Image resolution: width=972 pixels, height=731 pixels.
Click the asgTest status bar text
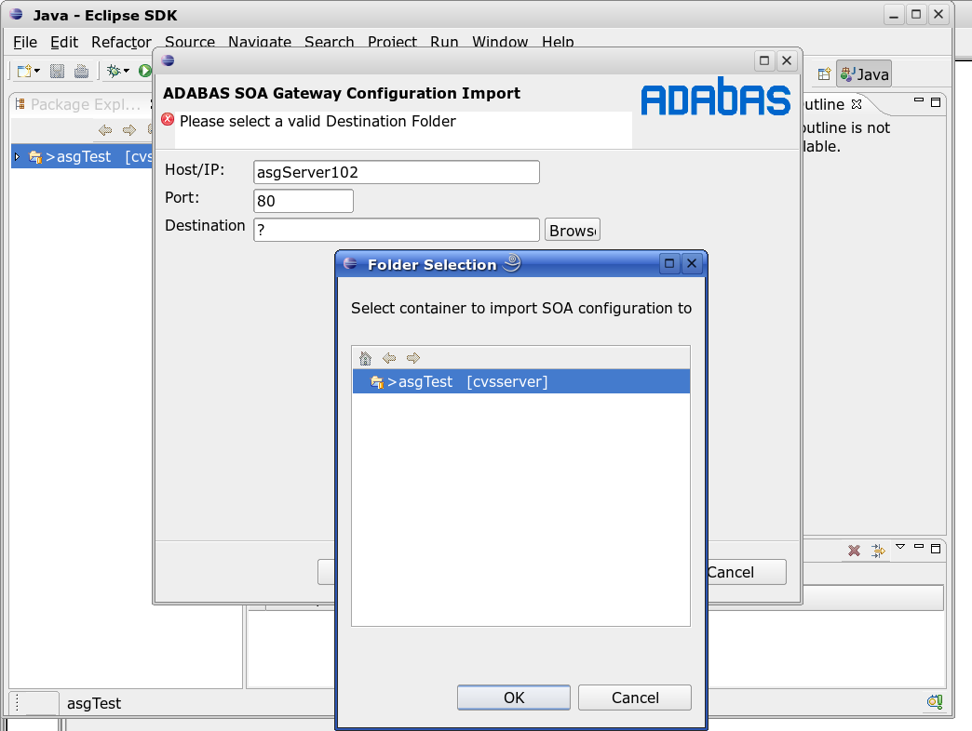coord(94,703)
